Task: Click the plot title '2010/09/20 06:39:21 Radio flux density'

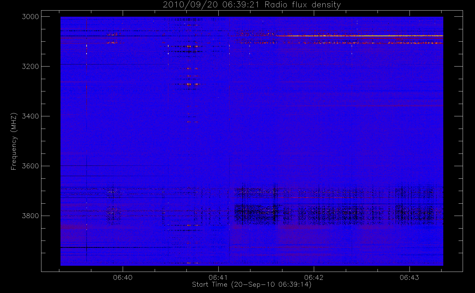Action: pos(252,5)
